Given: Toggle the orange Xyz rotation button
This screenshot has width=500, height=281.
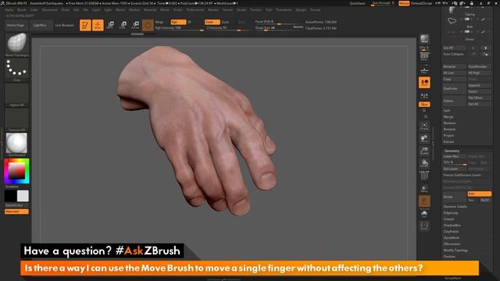Looking at the screenshot, I should (424, 105).
